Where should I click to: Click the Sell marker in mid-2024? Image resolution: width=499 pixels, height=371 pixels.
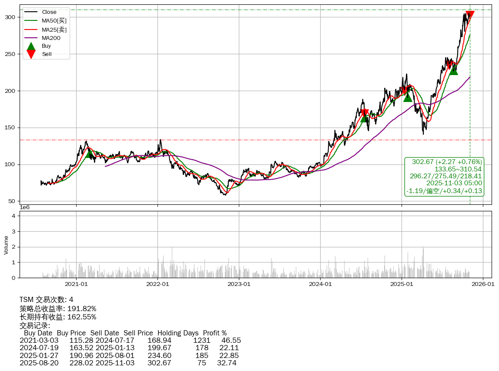(365, 113)
